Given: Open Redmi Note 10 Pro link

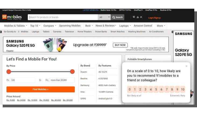Looking at the screenshot, I should (x=108, y=10).
